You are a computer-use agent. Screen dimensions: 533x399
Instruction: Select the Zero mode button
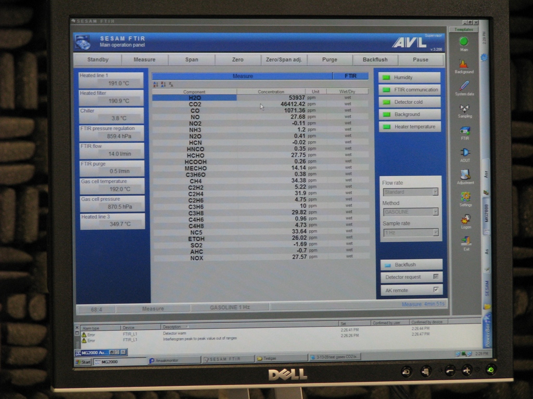pos(238,60)
